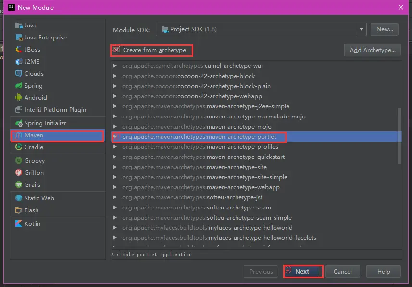Image resolution: width=412 pixels, height=287 pixels.
Task: Select the Groovy icon
Action: [19, 161]
